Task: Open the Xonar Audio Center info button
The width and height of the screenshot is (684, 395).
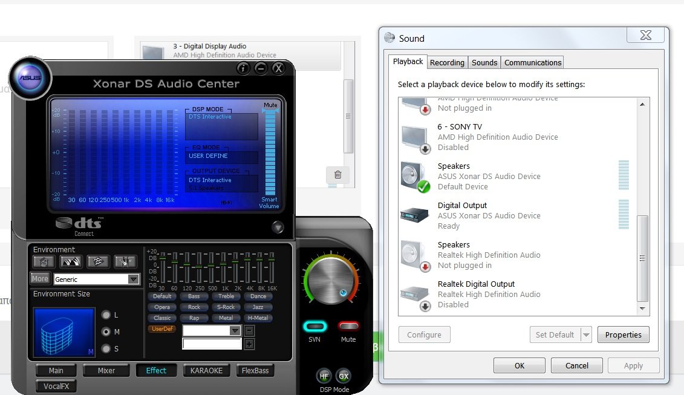Action: (x=243, y=68)
